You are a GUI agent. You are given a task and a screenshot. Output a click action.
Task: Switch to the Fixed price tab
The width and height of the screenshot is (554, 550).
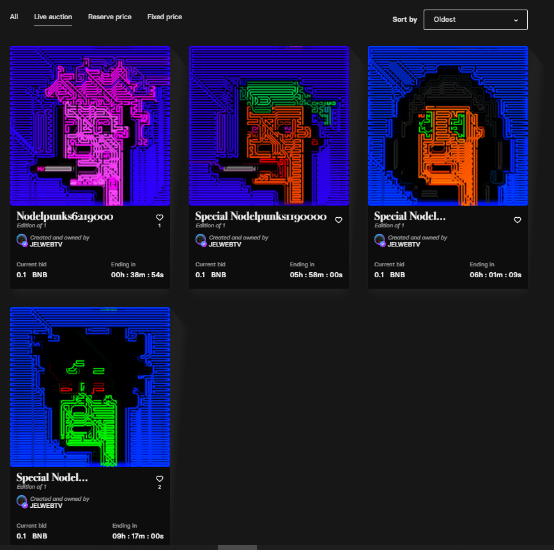(165, 17)
